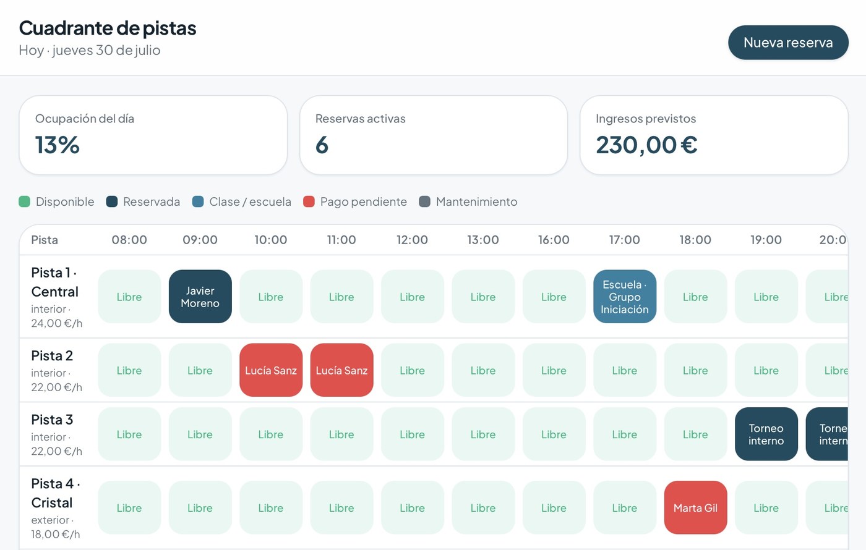Book Pista 2 free slot at 18:00

695,370
